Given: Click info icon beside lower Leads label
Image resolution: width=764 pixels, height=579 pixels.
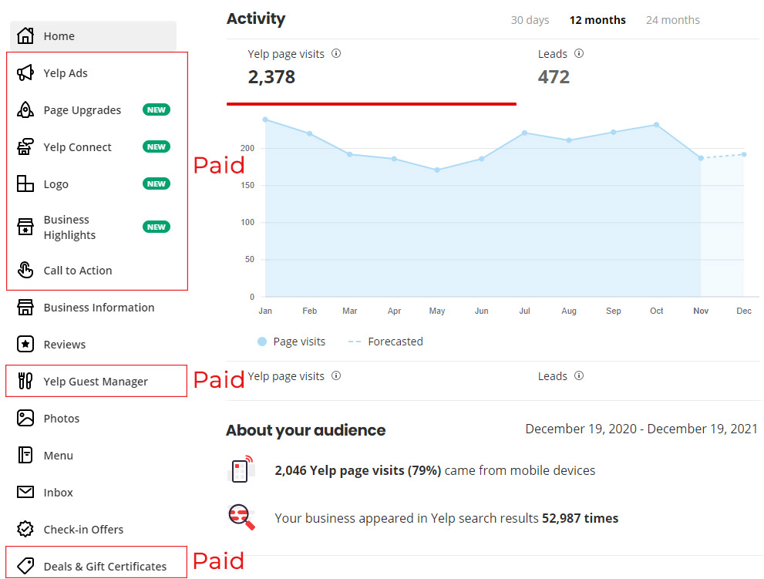Looking at the screenshot, I should click(x=579, y=375).
